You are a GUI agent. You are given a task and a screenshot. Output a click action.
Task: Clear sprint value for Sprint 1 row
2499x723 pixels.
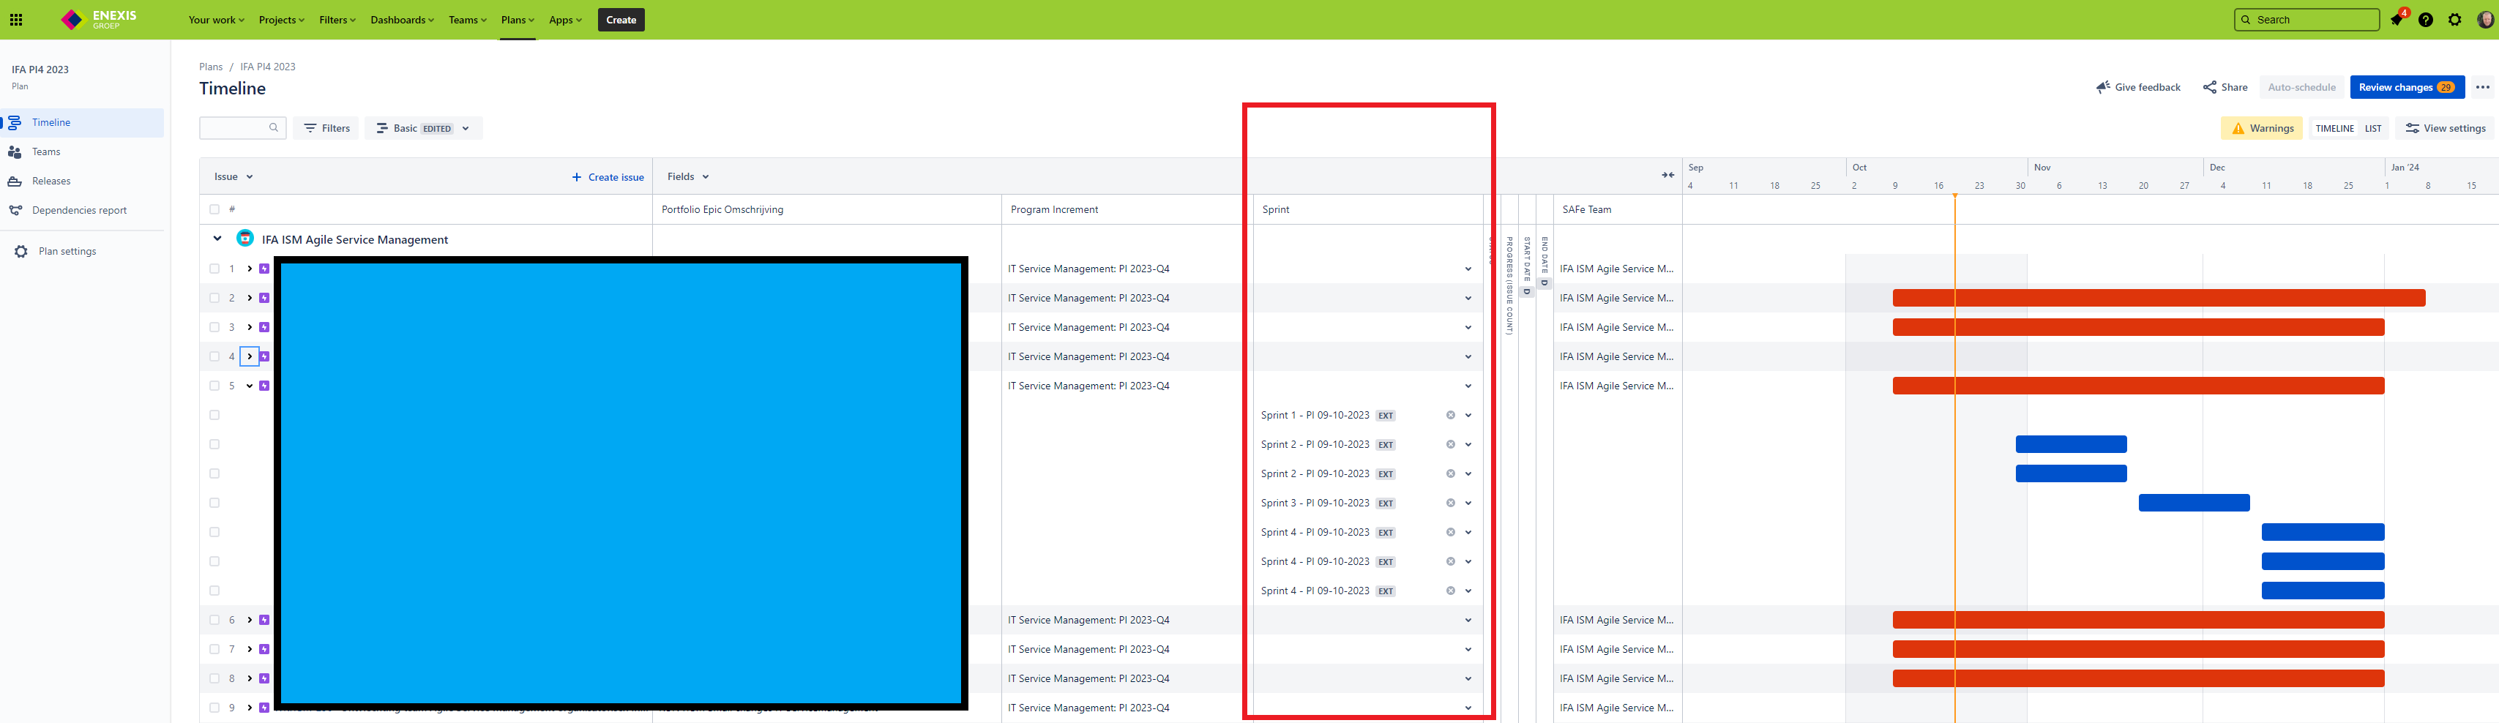pos(1450,416)
